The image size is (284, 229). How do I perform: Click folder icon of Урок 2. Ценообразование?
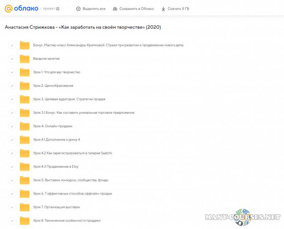[x=24, y=86]
